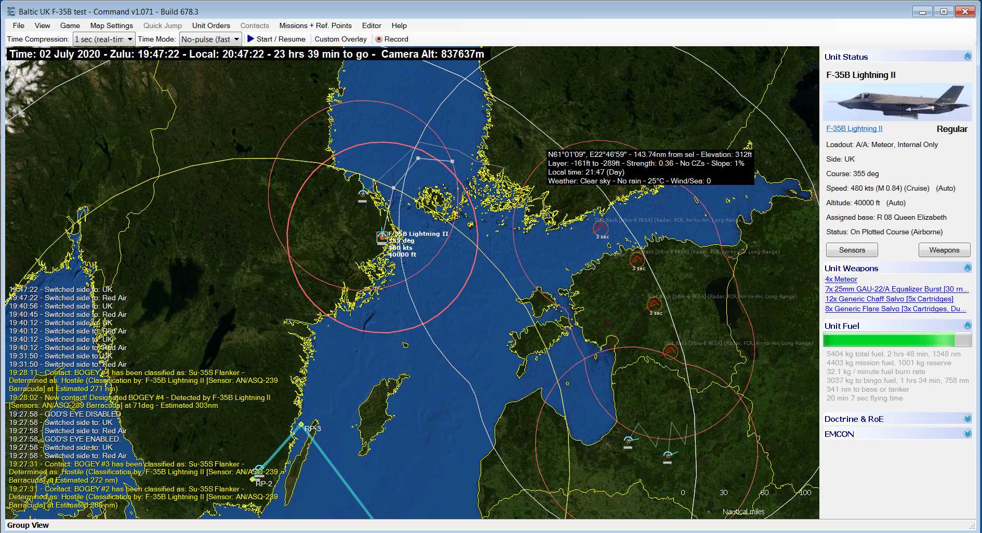Open the Unit Orders menu
The width and height of the screenshot is (982, 533).
(x=210, y=25)
